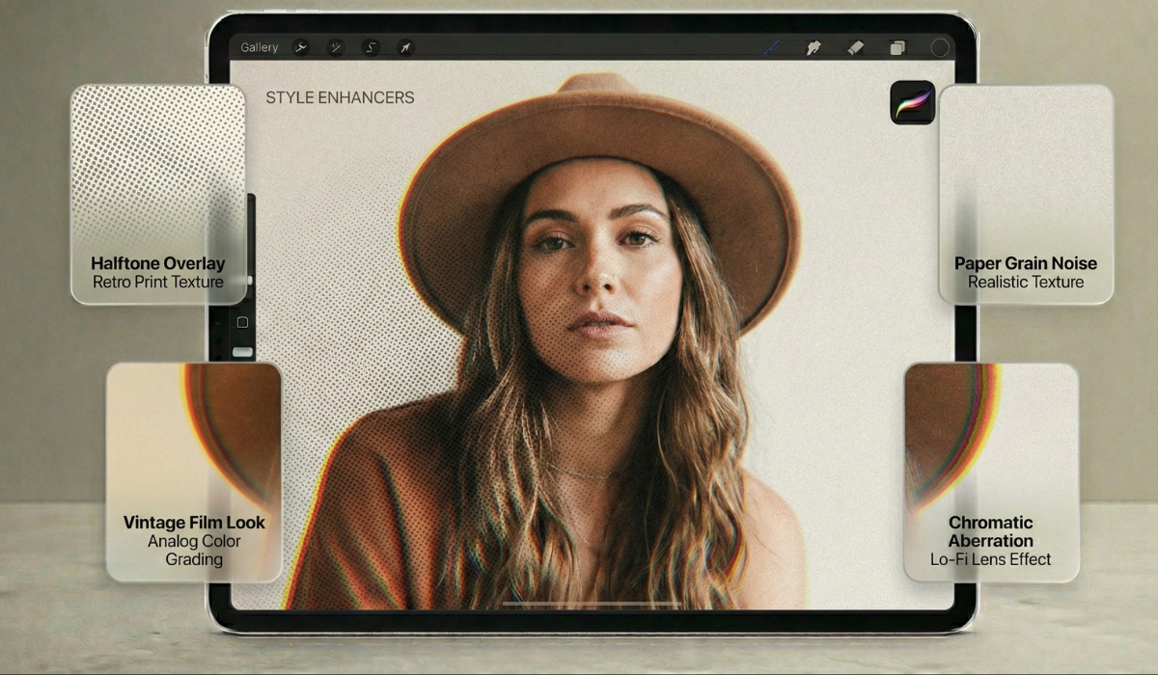Viewport: 1158px width, 675px height.
Task: Open the Actions wrench menu
Action: click(x=301, y=47)
